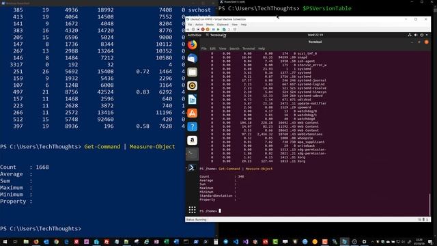Click svchost in the blue PowerShell output
437x246 pixels.
pyautogui.click(x=199, y=10)
